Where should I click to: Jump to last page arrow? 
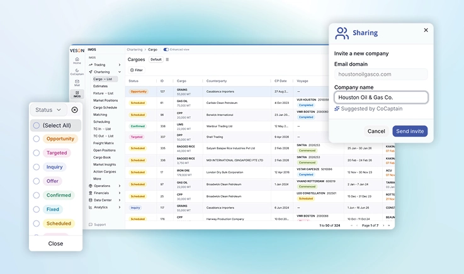pos(389,225)
